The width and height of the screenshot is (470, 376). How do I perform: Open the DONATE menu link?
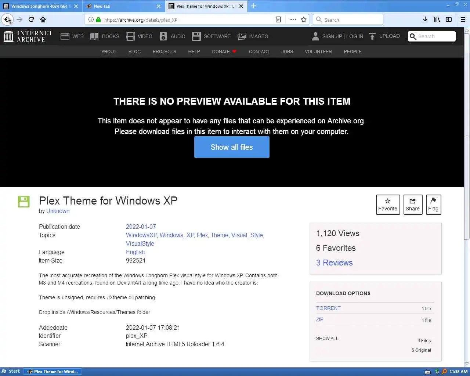(x=224, y=52)
